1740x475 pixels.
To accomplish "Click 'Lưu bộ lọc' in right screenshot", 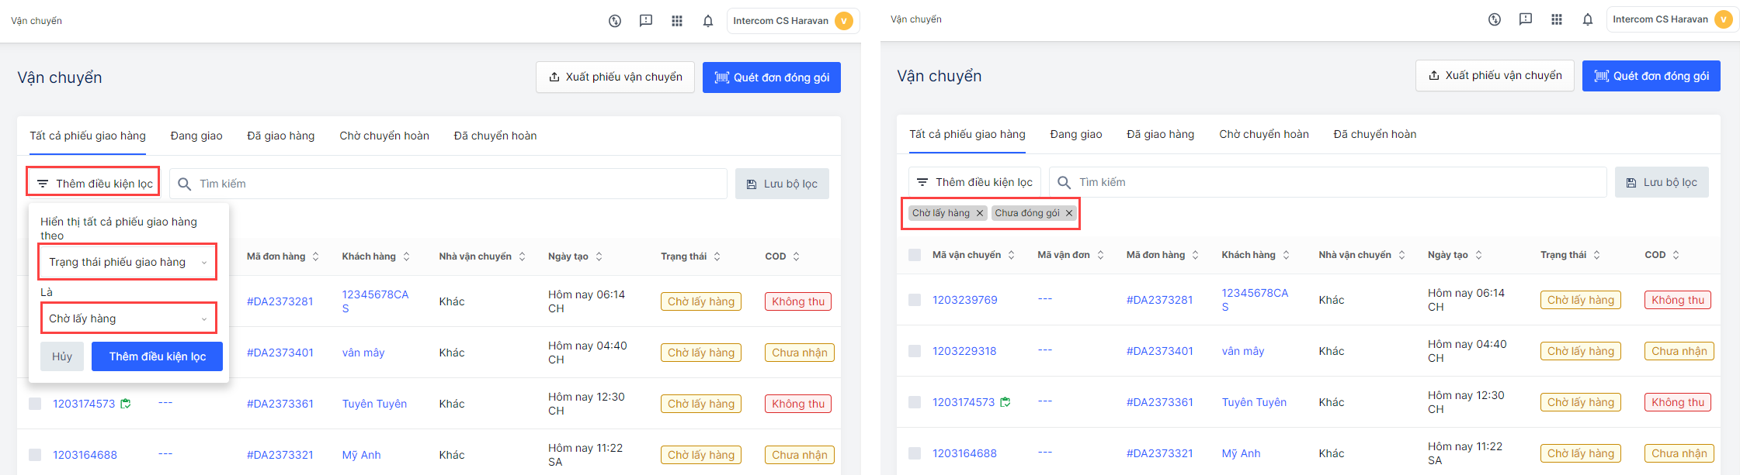I will [1662, 182].
